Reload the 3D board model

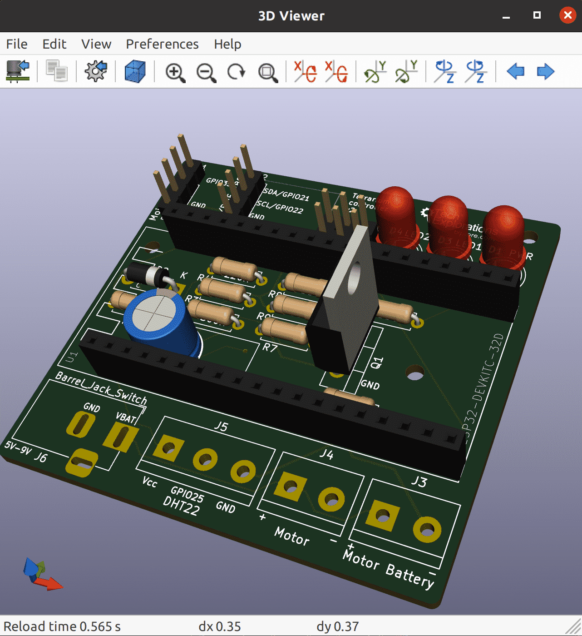[x=17, y=71]
